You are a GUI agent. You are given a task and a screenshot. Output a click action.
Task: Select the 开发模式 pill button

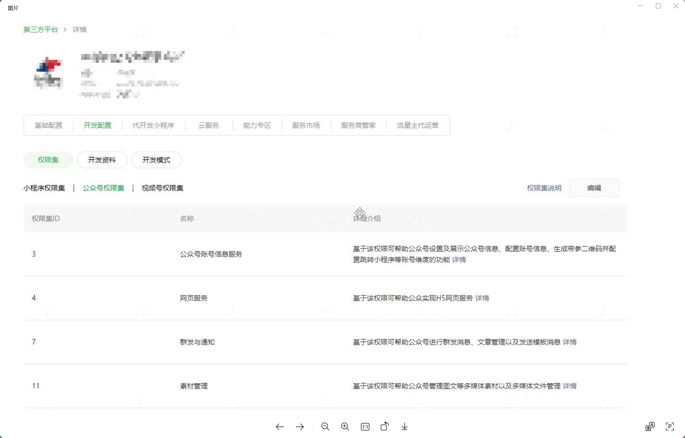tap(156, 160)
